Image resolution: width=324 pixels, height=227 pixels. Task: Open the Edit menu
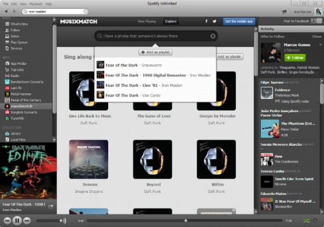tap(14, 4)
